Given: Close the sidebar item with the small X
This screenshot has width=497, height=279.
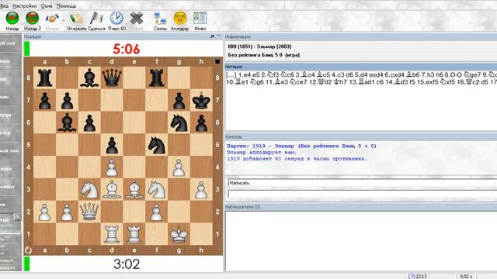Looking at the screenshot, I should 17,217.
